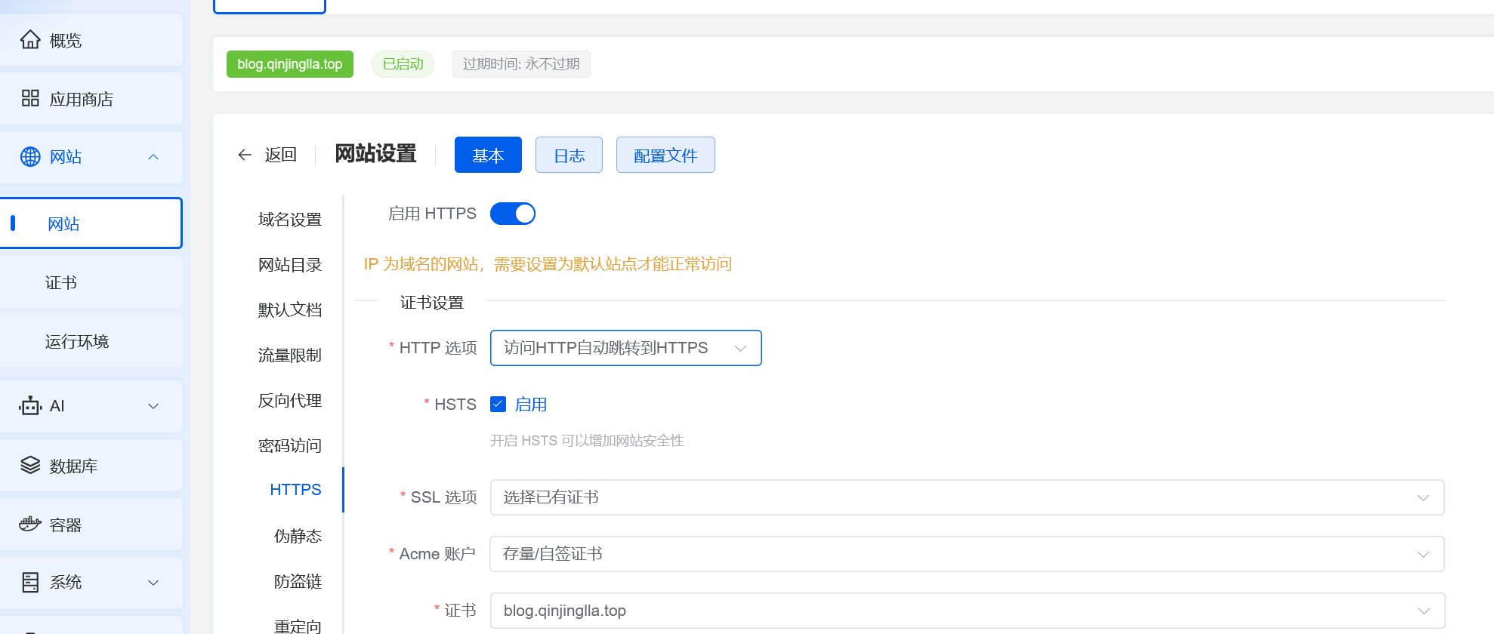Turn off the 启用 HTTPS switch
Viewport: 1494px width, 634px height.
[x=513, y=214]
